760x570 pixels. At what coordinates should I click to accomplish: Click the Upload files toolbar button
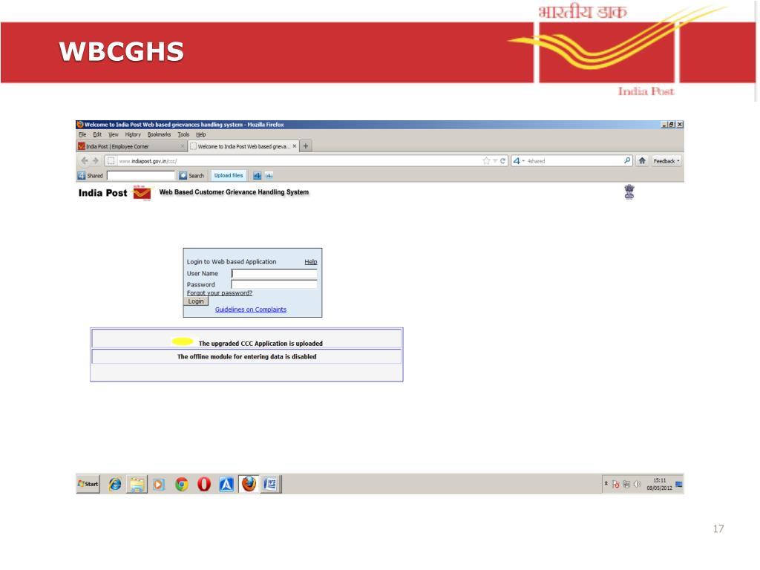tap(229, 175)
